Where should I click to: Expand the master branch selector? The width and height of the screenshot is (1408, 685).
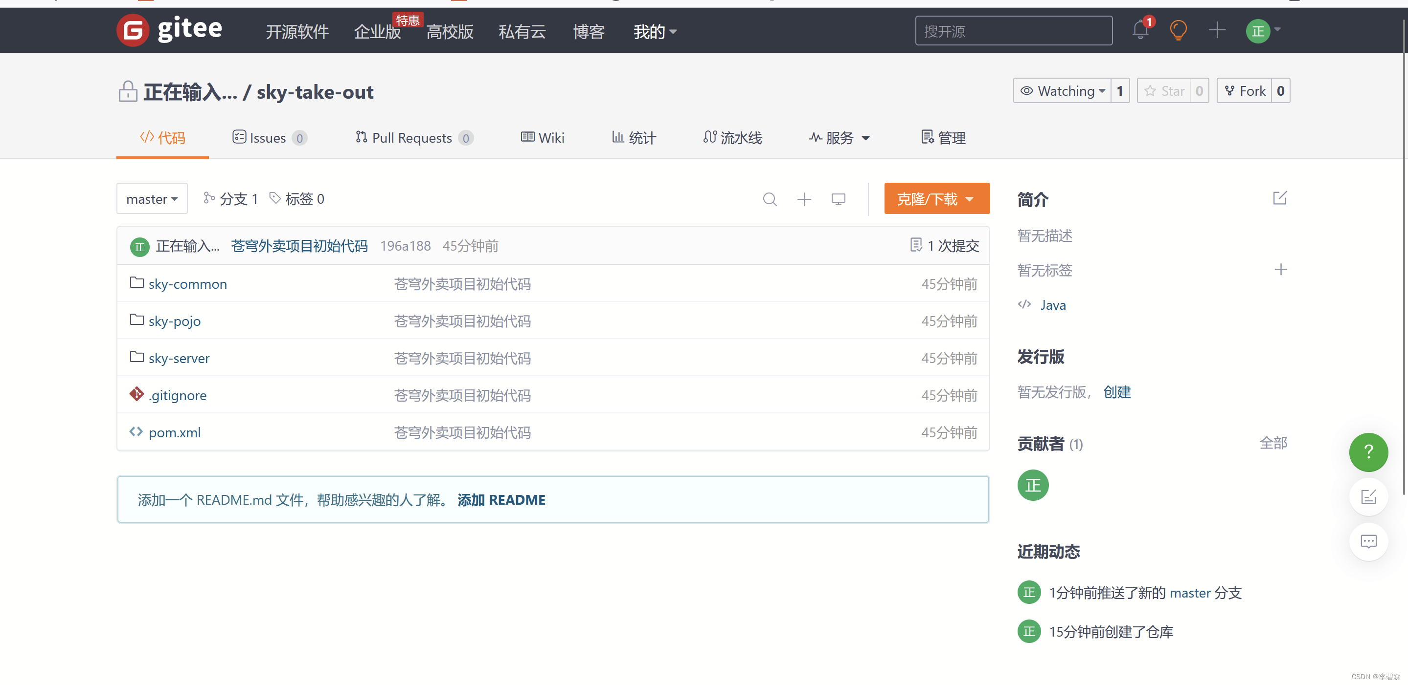(152, 199)
